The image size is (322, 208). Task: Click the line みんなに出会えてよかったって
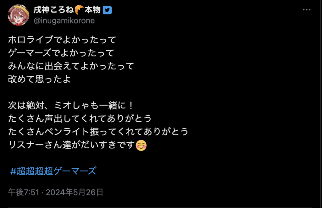coord(71,66)
